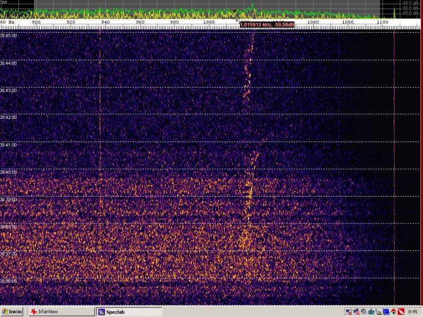Click the 900 Hz frequency scale label
Image resolution: width=423 pixels, height=317 pixels.
[36, 22]
